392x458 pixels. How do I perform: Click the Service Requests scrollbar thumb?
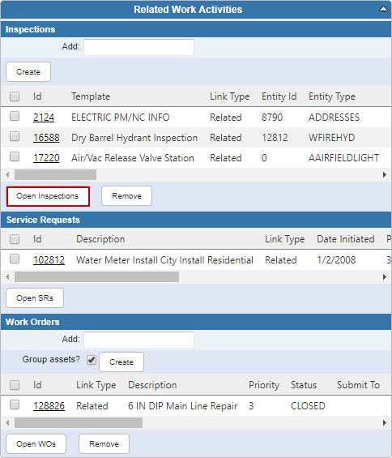pyautogui.click(x=96, y=276)
